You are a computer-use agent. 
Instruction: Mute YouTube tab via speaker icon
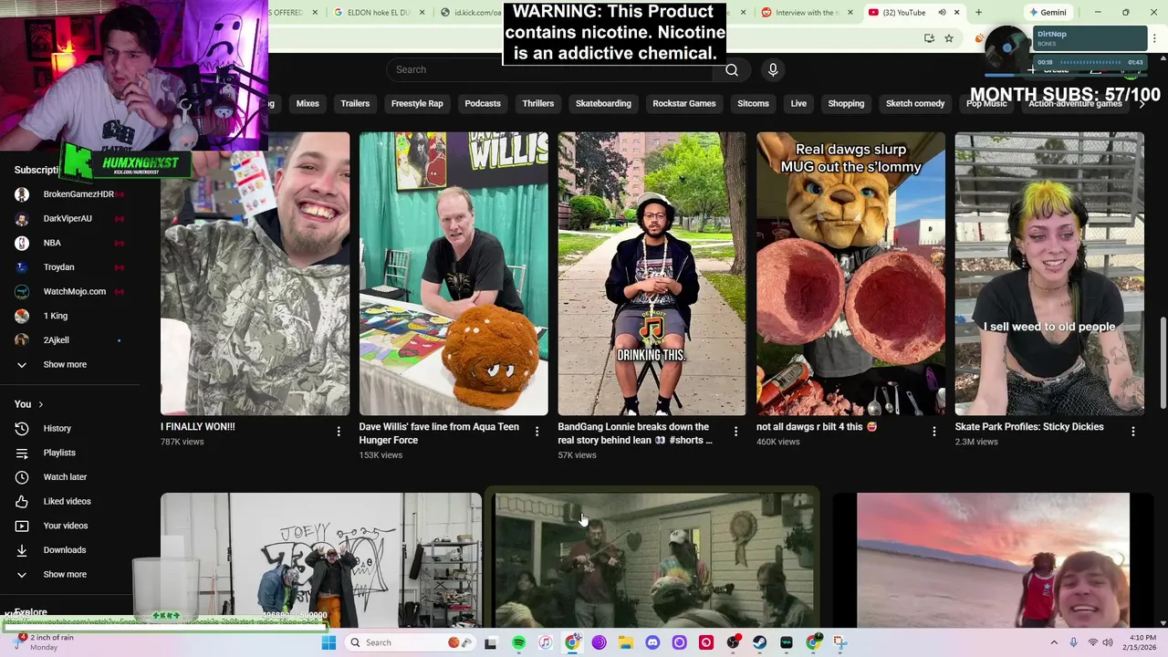[x=943, y=13]
